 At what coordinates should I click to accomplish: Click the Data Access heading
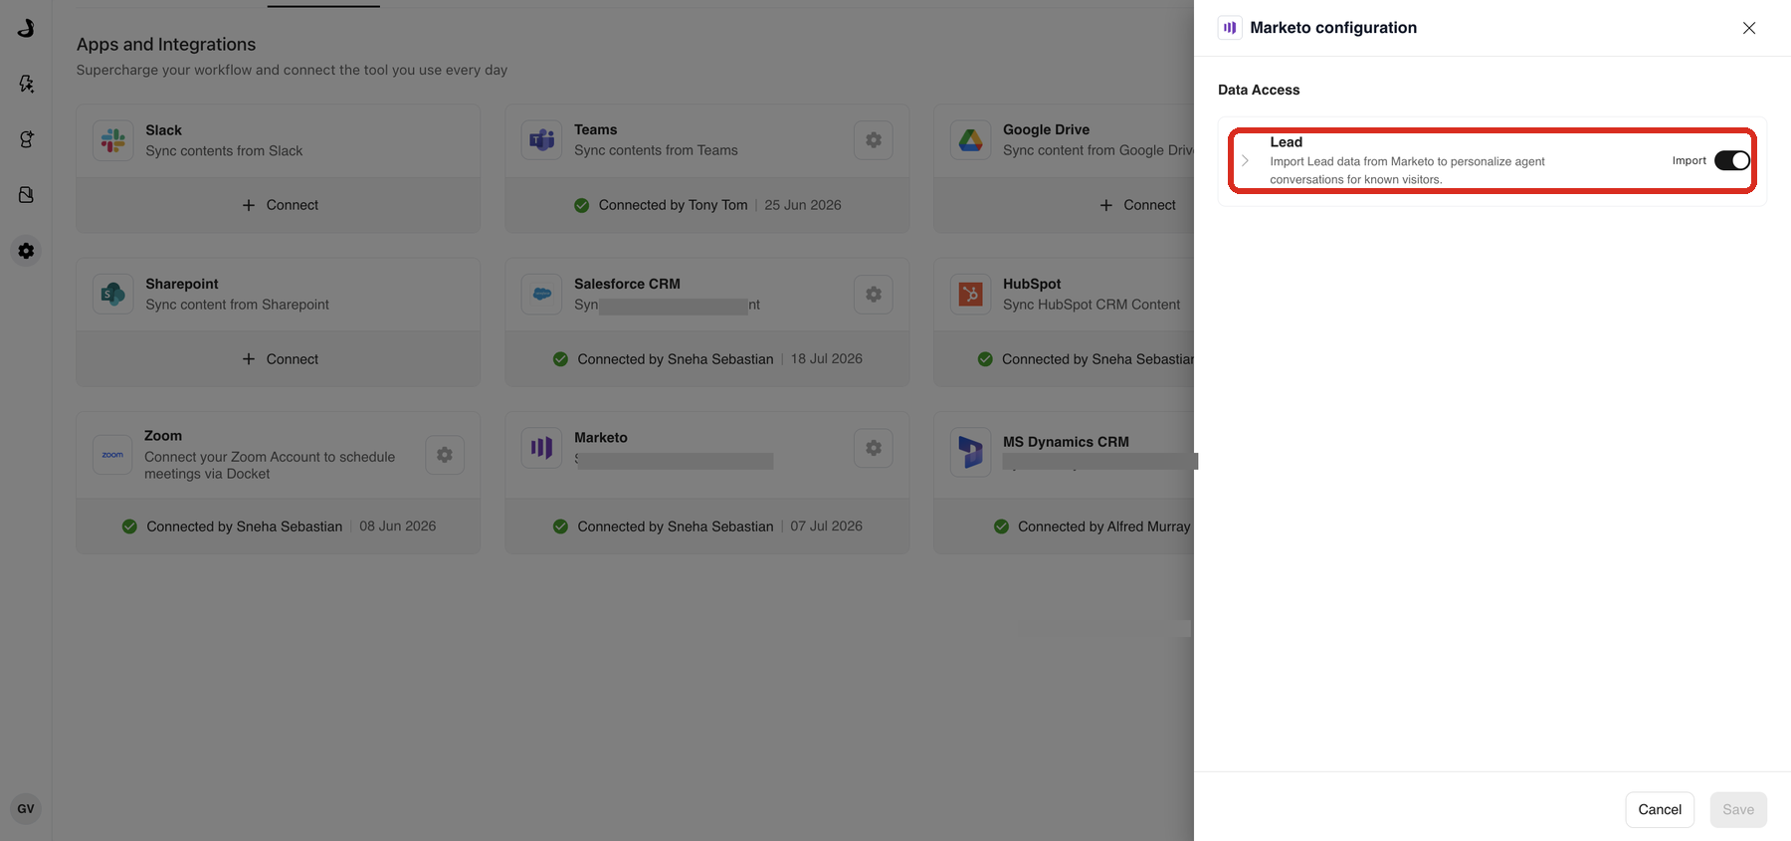click(x=1259, y=90)
